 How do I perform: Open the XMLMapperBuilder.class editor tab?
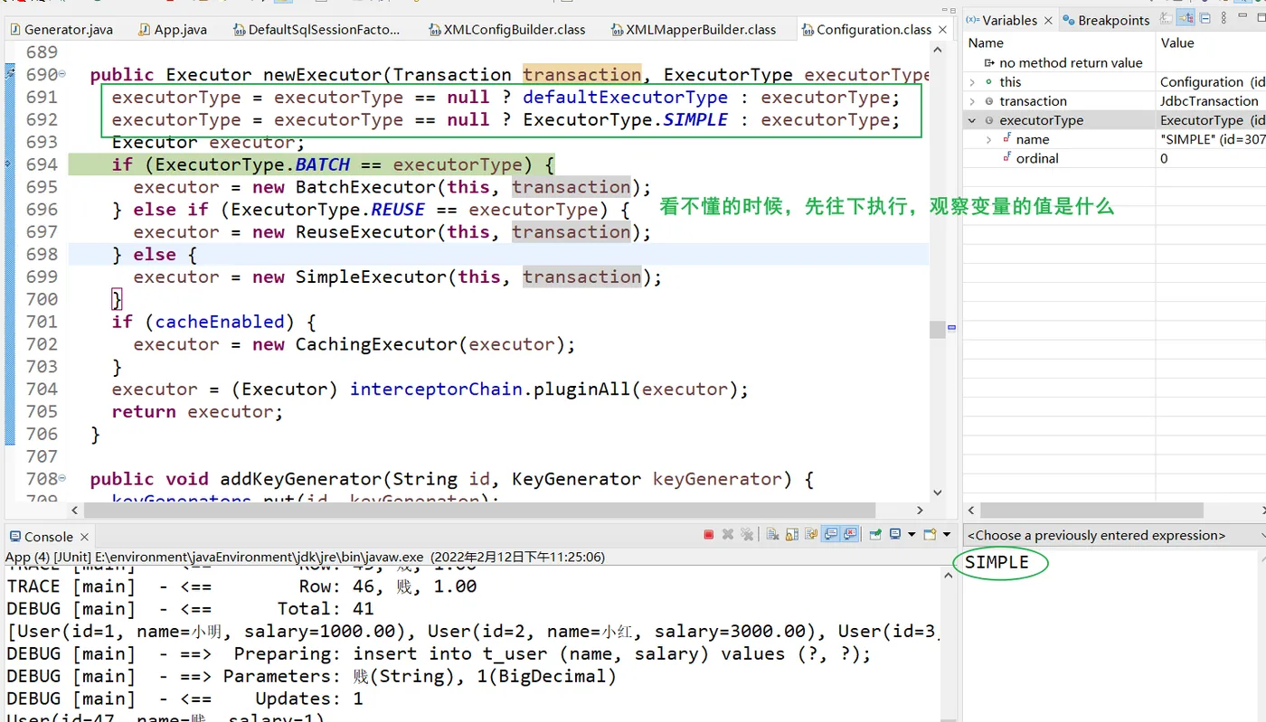click(693, 30)
